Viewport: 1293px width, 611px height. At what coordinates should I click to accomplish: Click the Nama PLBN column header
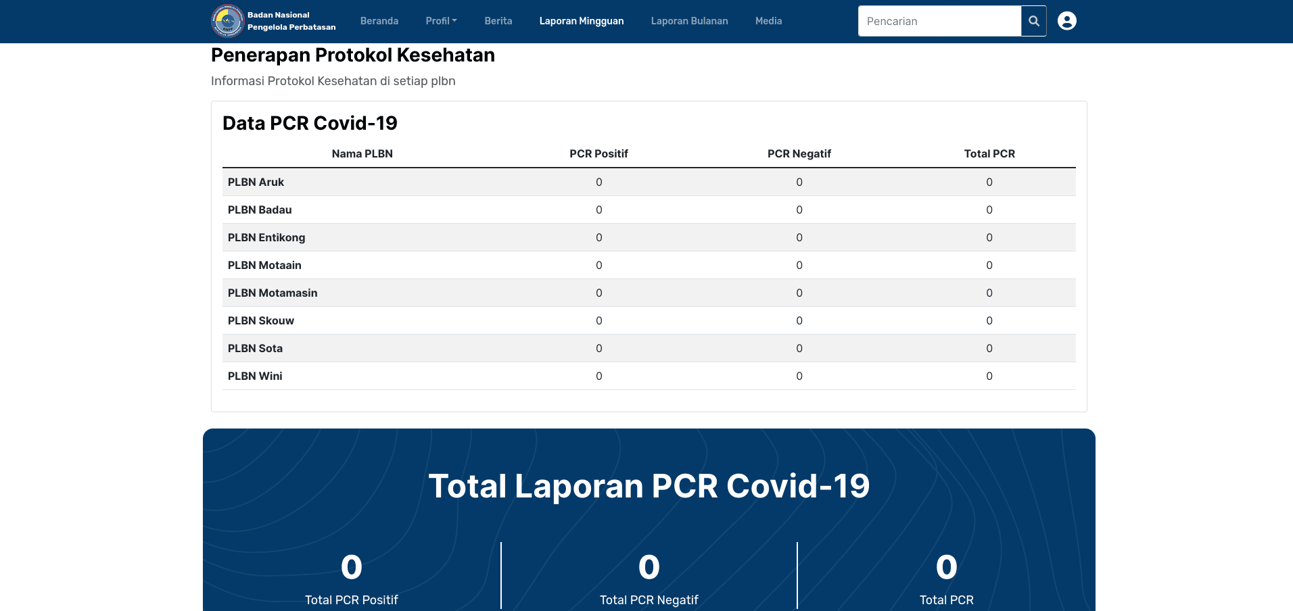tap(362, 154)
